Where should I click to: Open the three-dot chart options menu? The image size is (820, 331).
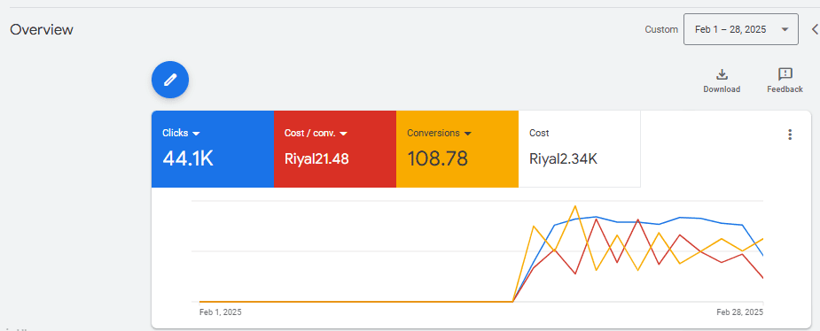pyautogui.click(x=790, y=135)
